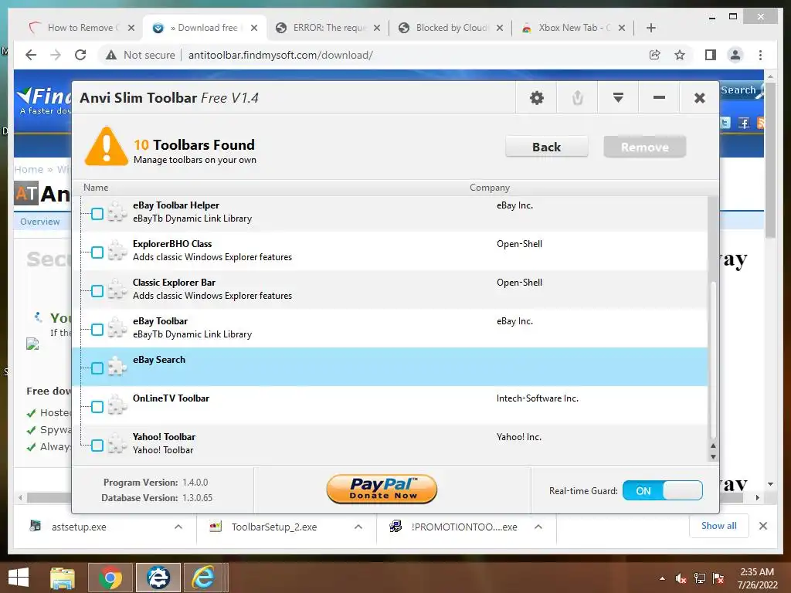The height and width of the screenshot is (593, 791).
Task: Switch to the Blocked by Cloud tab
Action: click(450, 28)
